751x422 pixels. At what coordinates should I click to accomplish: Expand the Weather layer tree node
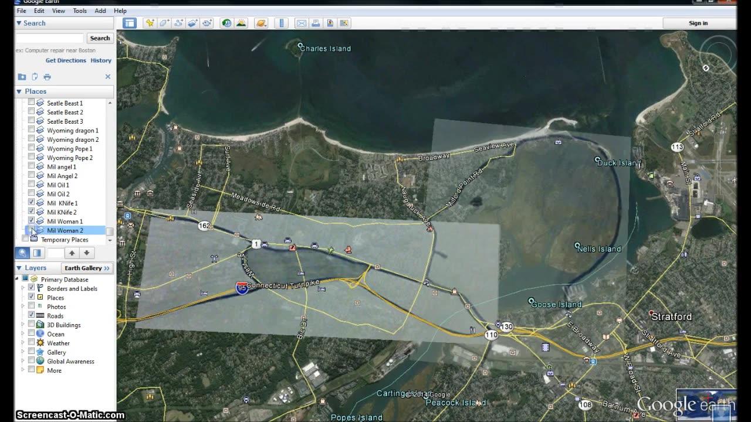(23, 343)
